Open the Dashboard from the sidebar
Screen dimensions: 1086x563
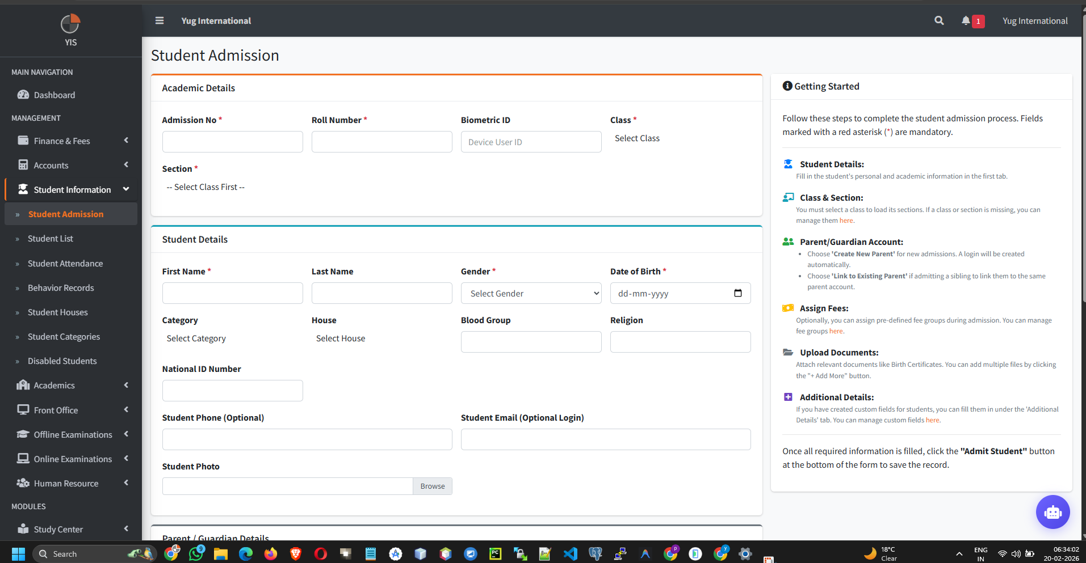click(54, 95)
